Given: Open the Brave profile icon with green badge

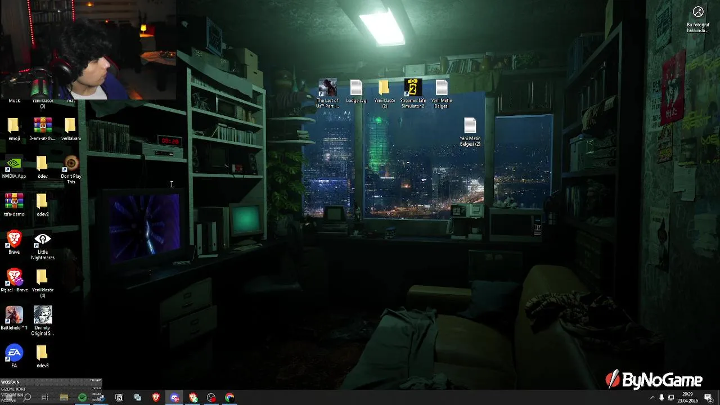Looking at the screenshot, I should (x=193, y=397).
